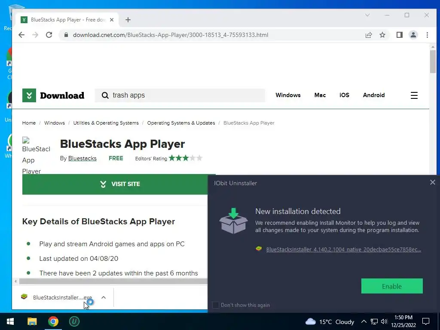This screenshot has height=330, width=440.
Task: Open IObit Uninstaller from taskbar
Action: 74,321
